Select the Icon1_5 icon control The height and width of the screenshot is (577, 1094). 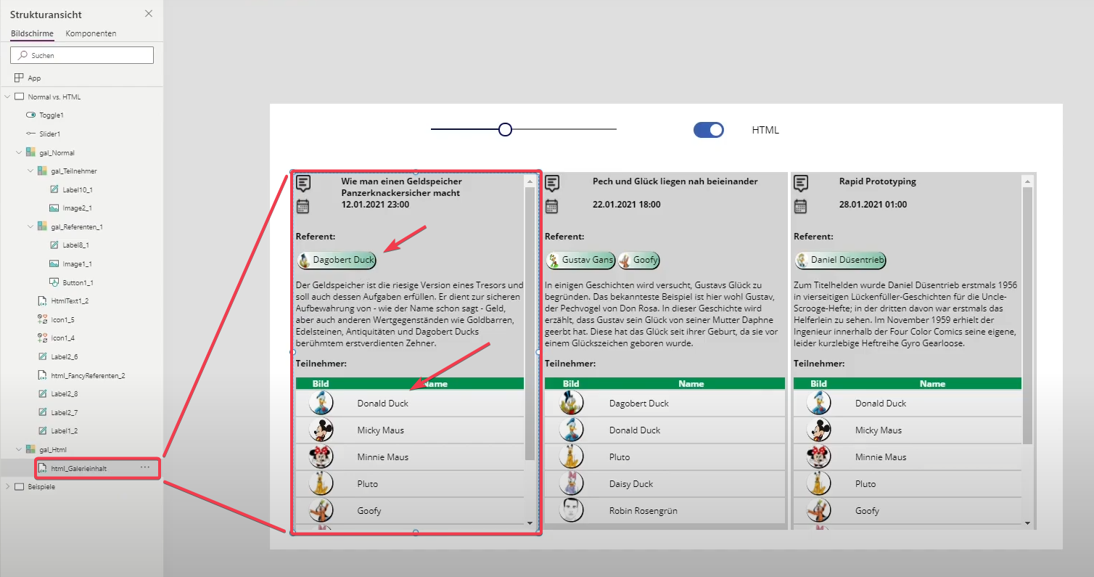tap(42, 319)
